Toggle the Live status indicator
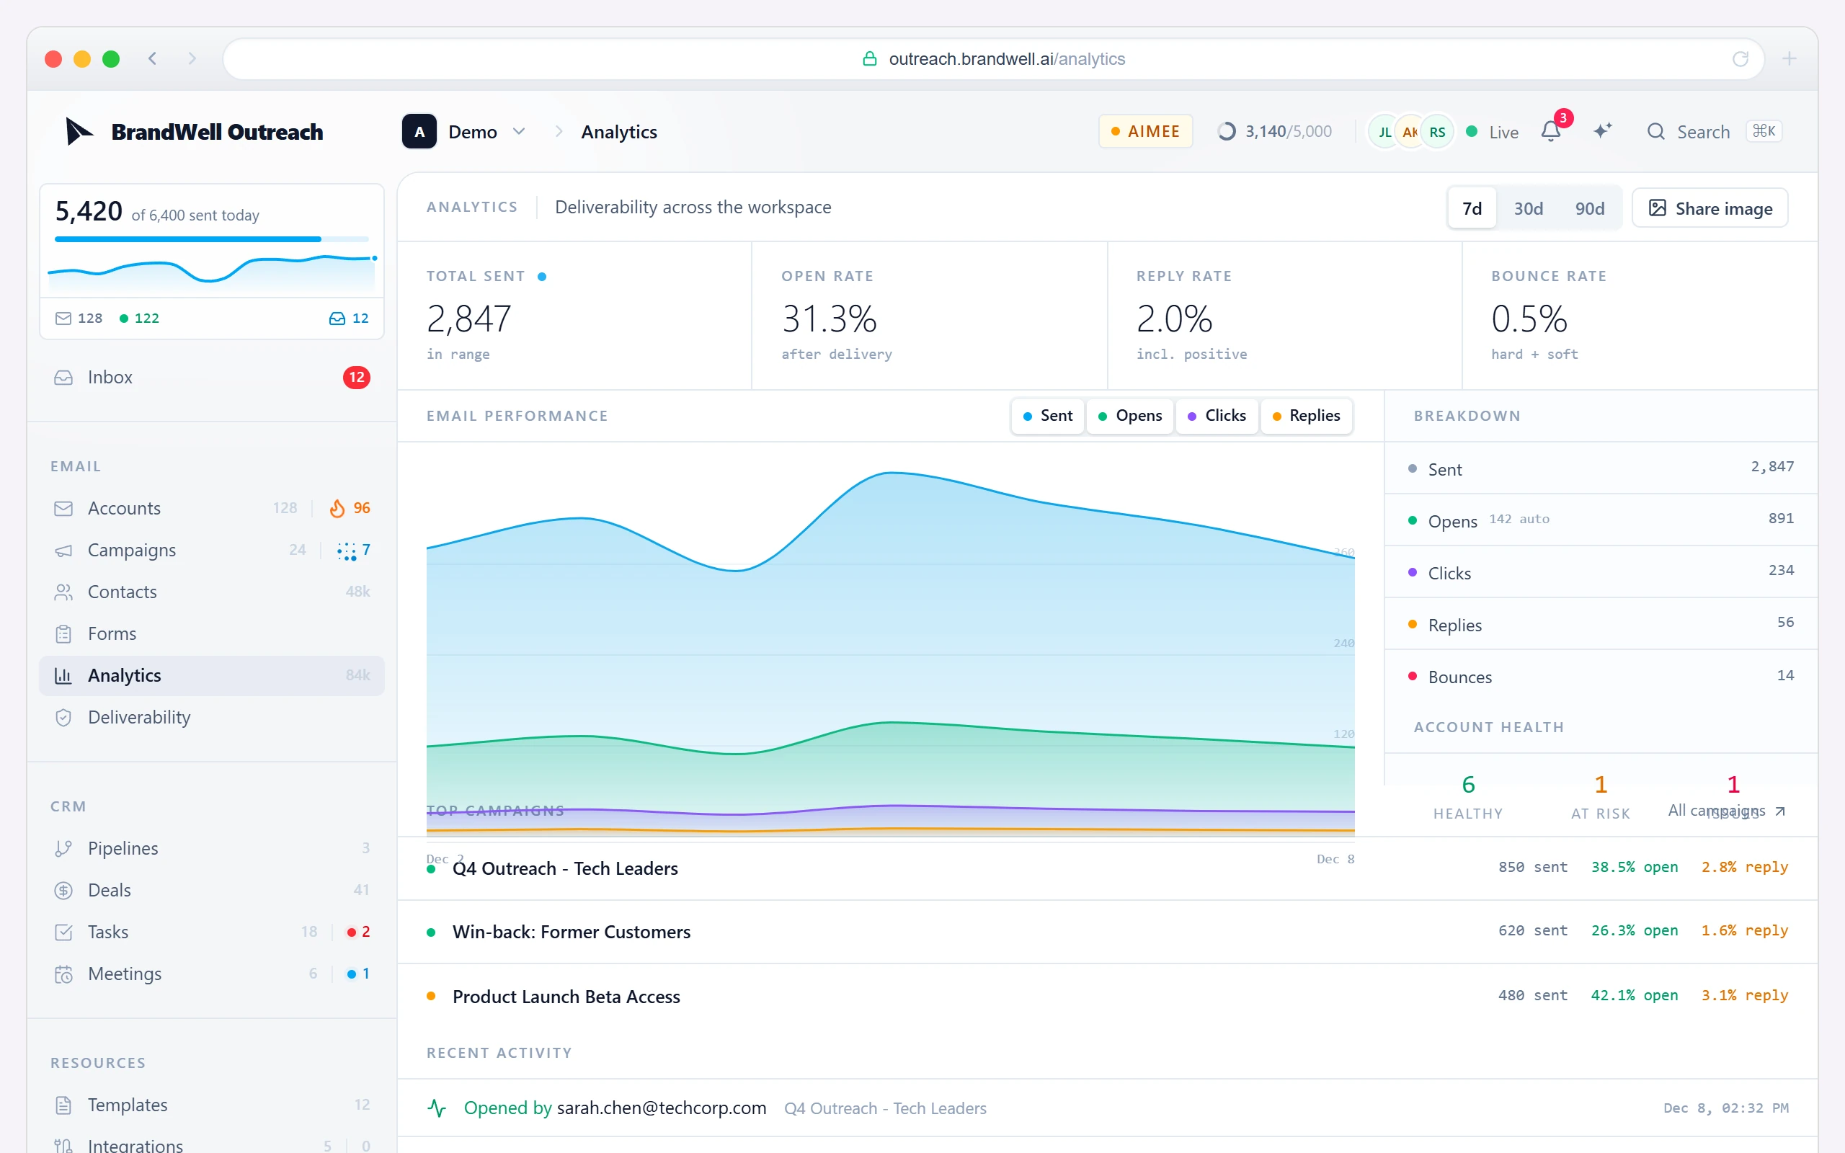This screenshot has height=1153, width=1845. [x=1492, y=132]
